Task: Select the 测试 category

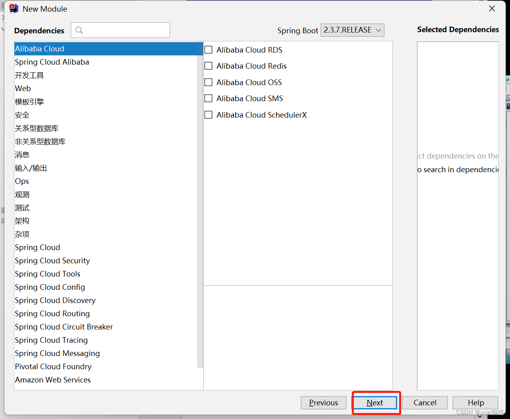Action: [106, 207]
